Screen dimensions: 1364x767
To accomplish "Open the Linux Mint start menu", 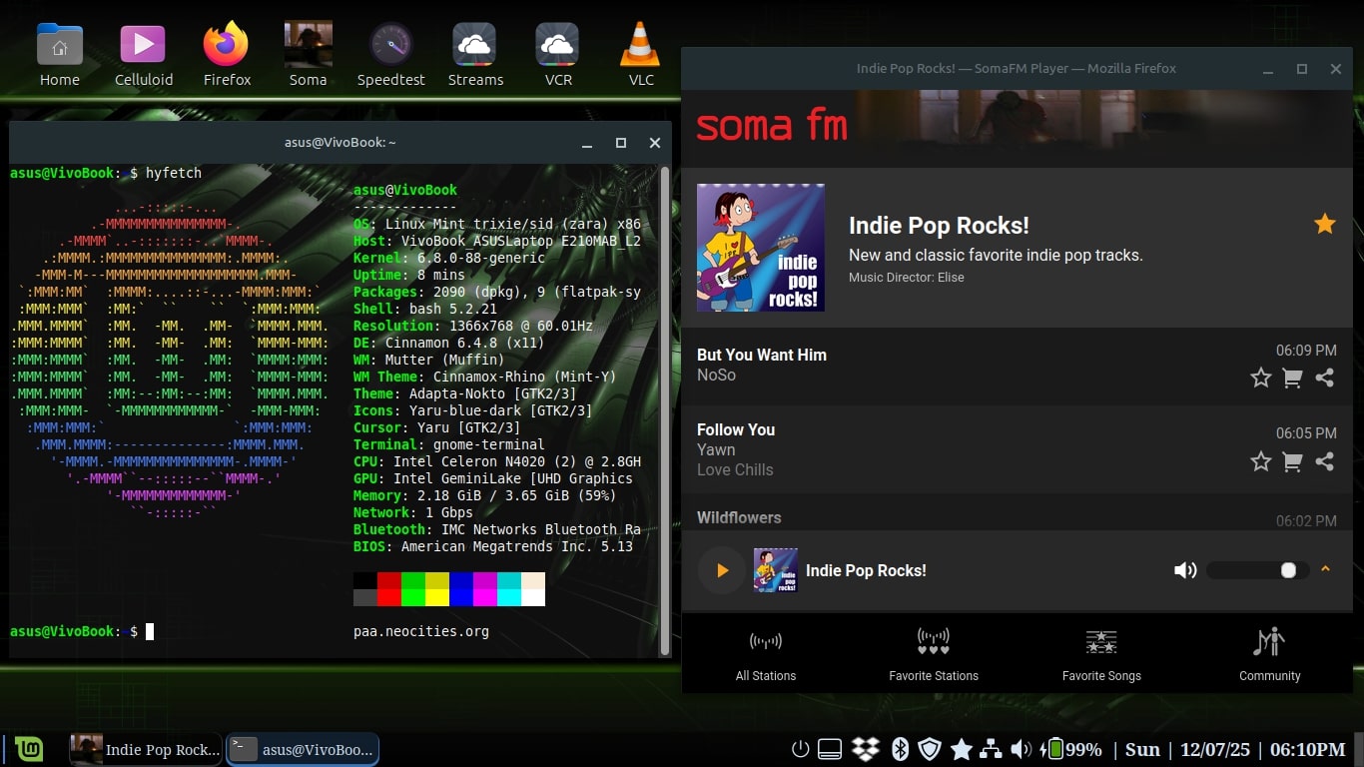I will [29, 749].
